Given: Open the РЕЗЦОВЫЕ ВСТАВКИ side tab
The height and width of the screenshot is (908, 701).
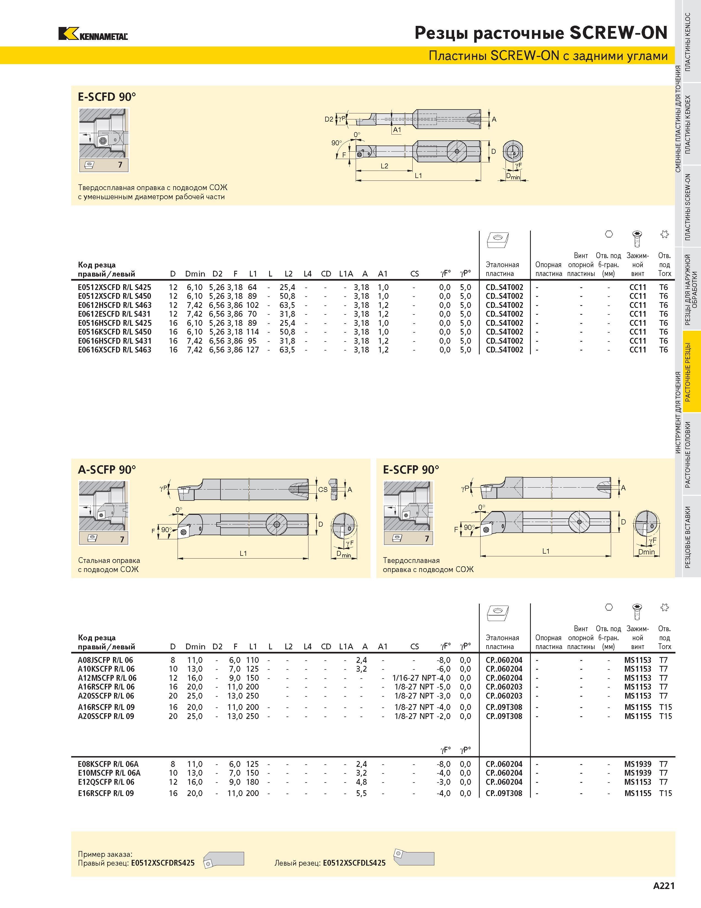Looking at the screenshot, I should click(x=692, y=536).
